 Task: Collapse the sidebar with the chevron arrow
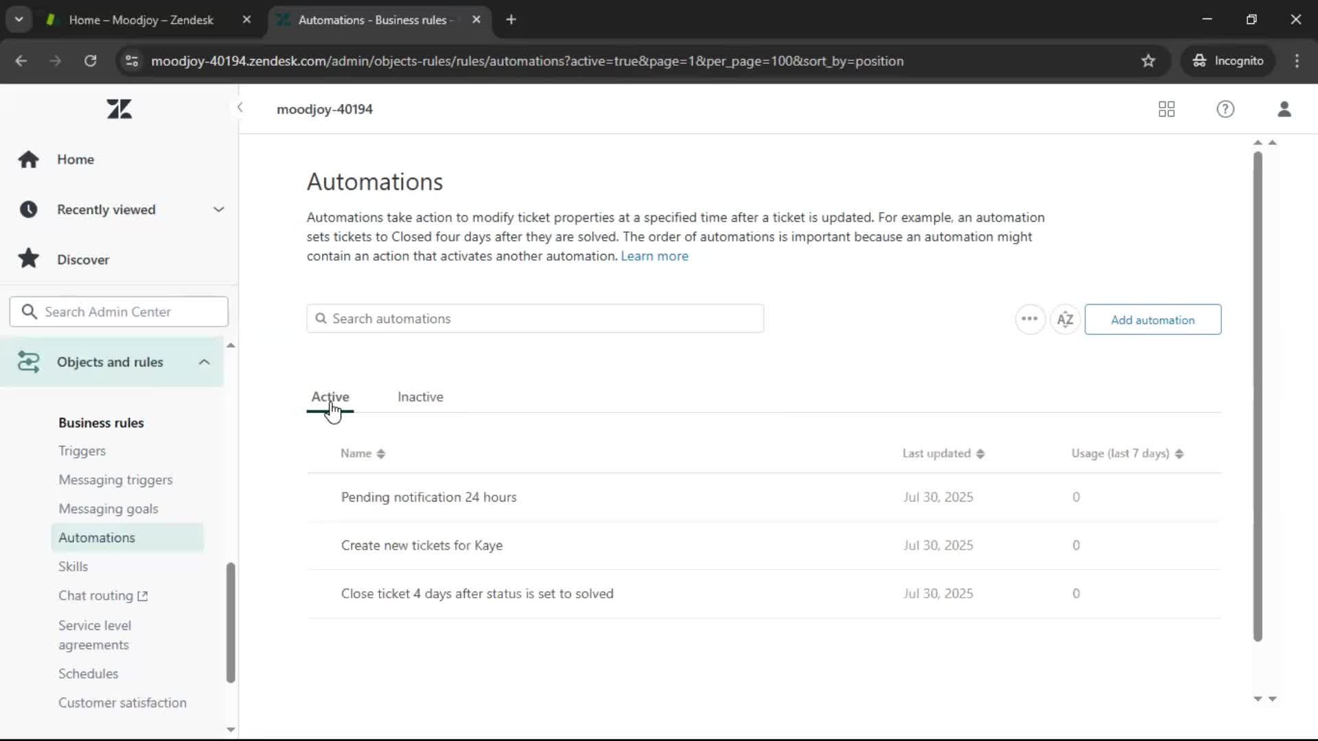click(240, 108)
